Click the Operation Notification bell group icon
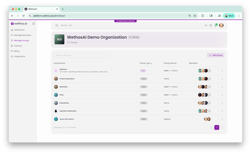 [56, 111]
